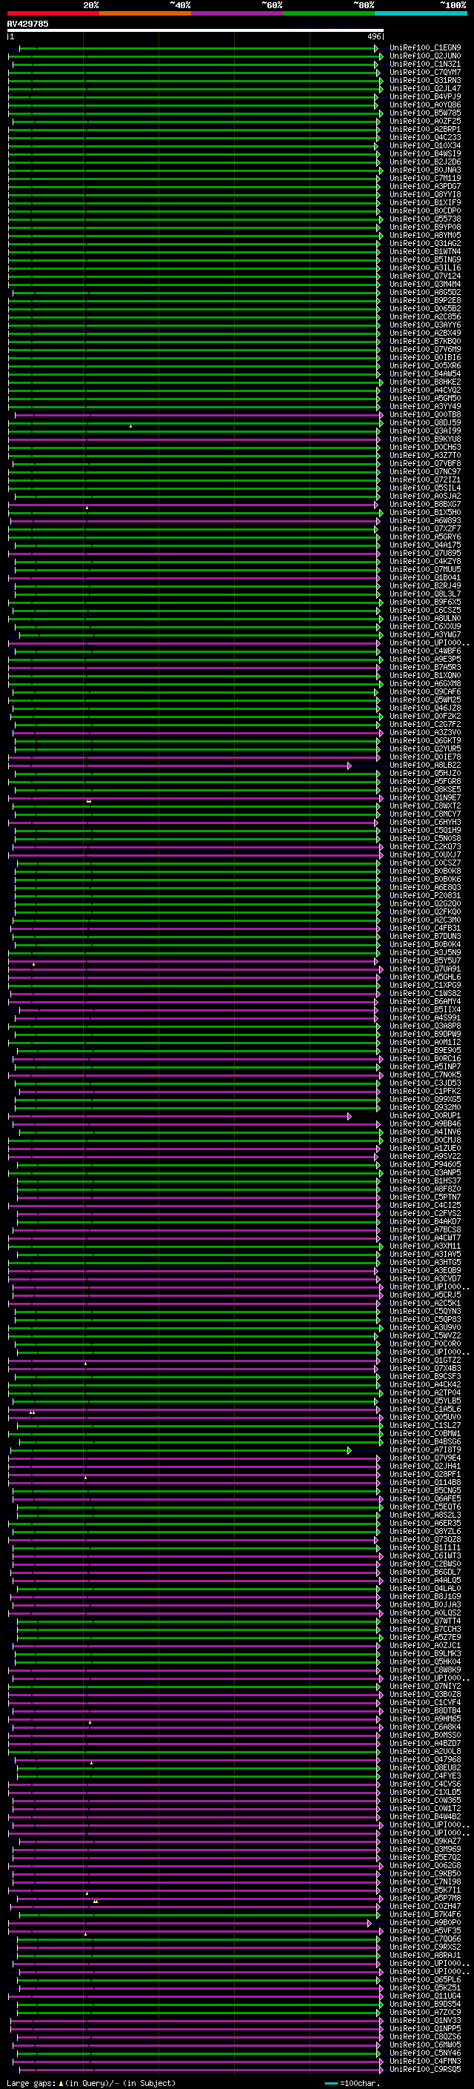Open hit UniRef100_A2BRP1
This screenshot has height=2089, width=474.
click(425, 129)
